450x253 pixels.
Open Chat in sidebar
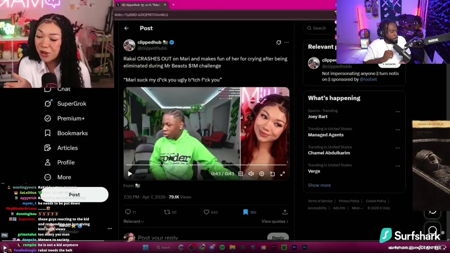pos(57,89)
